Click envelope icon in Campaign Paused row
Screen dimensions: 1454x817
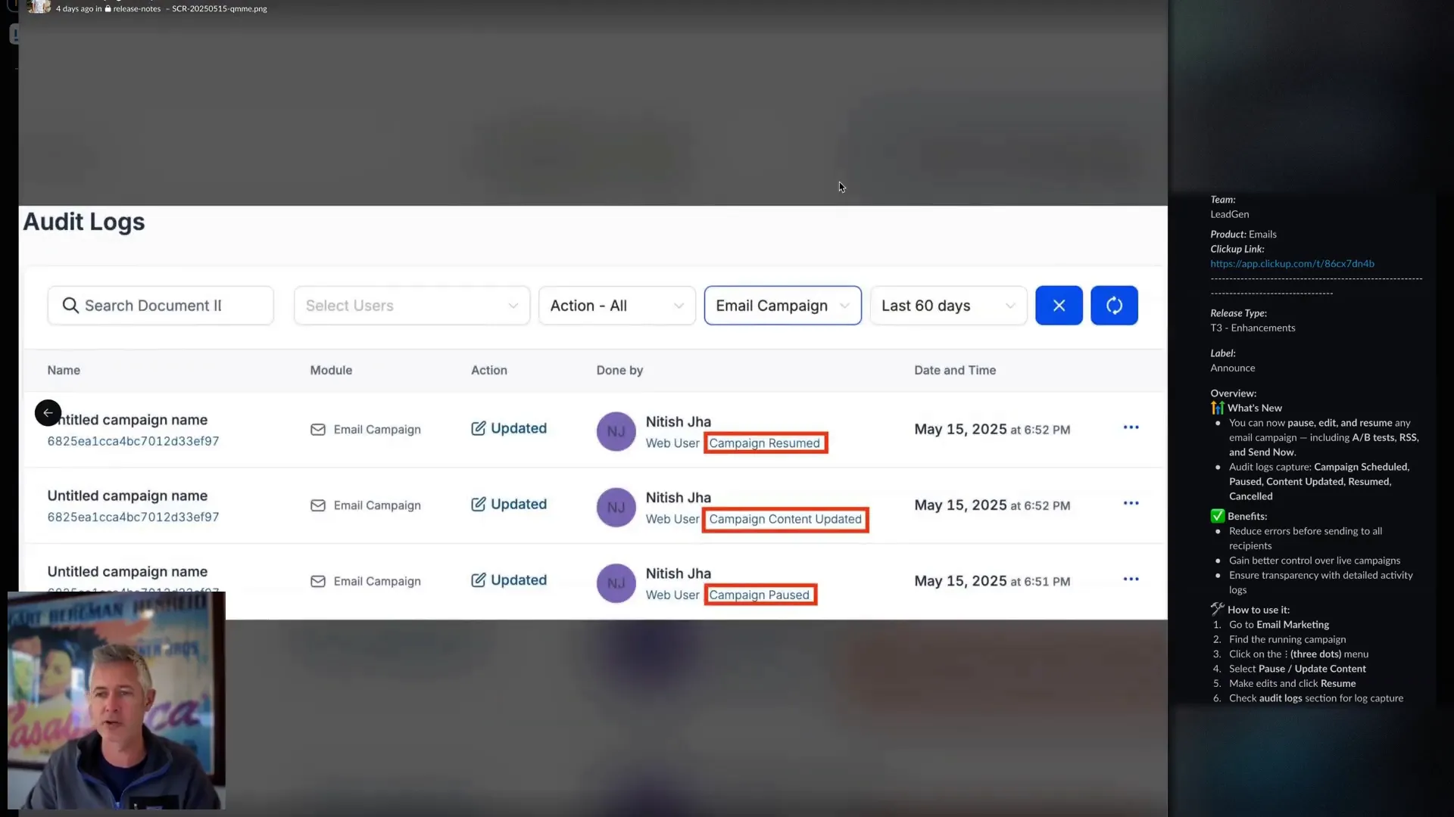click(x=318, y=581)
